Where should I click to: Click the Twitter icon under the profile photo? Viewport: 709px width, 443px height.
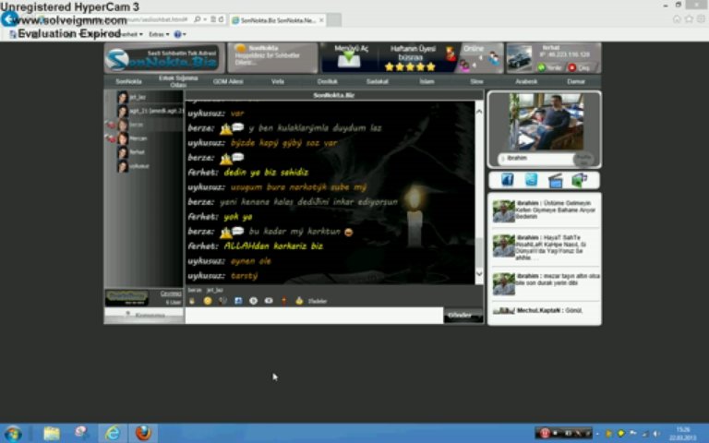point(531,180)
